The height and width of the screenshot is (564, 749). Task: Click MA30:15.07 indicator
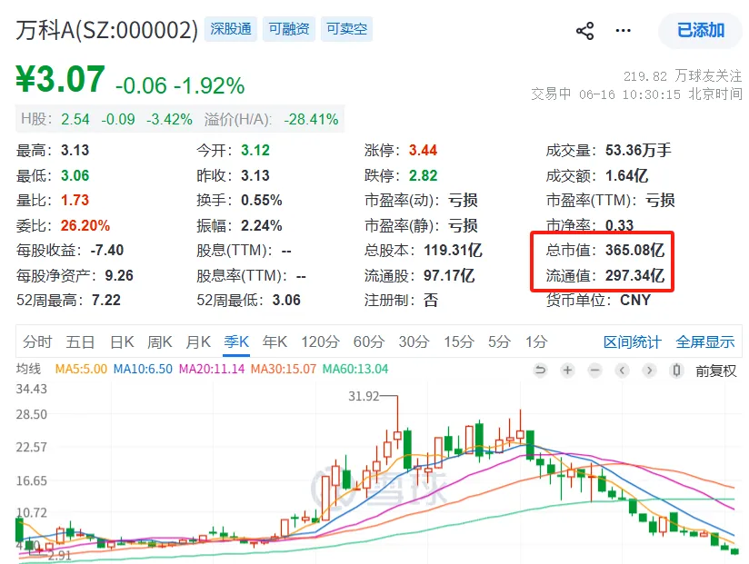(284, 369)
